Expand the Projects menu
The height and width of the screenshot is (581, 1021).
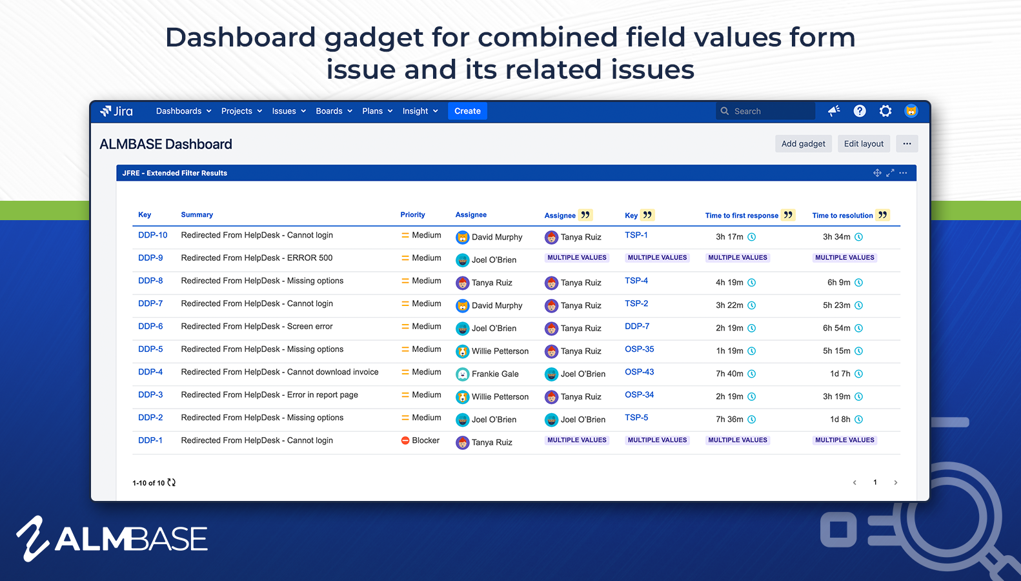tap(242, 111)
